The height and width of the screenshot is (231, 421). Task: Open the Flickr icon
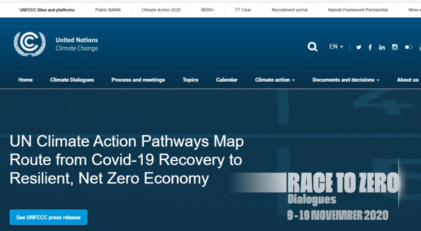point(408,47)
